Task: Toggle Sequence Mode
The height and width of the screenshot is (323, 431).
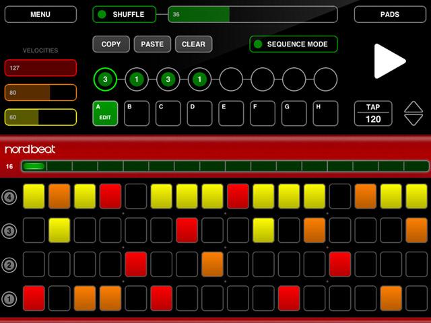Action: pyautogui.click(x=293, y=44)
